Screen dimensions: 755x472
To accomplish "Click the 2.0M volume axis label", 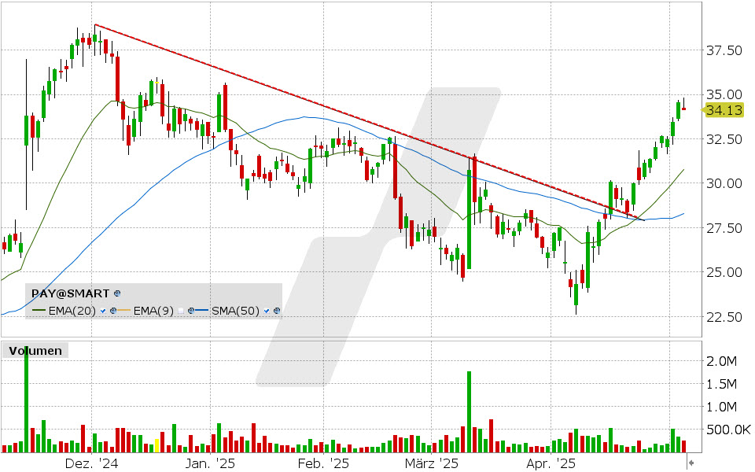I will pyautogui.click(x=721, y=361).
